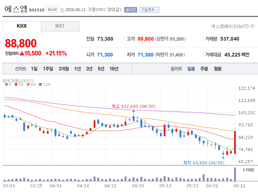Image resolution: width=258 pixels, height=192 pixels.
Task: Click the volume value 537,040
Action: [230, 39]
